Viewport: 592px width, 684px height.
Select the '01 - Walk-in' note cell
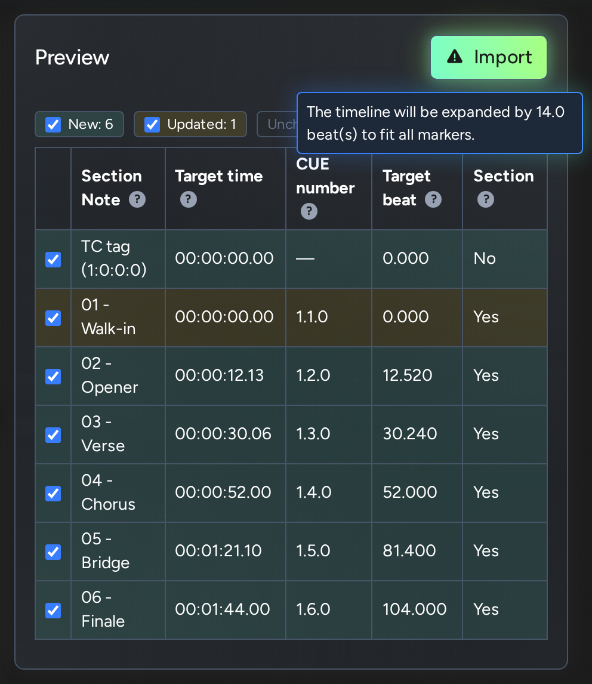(118, 317)
